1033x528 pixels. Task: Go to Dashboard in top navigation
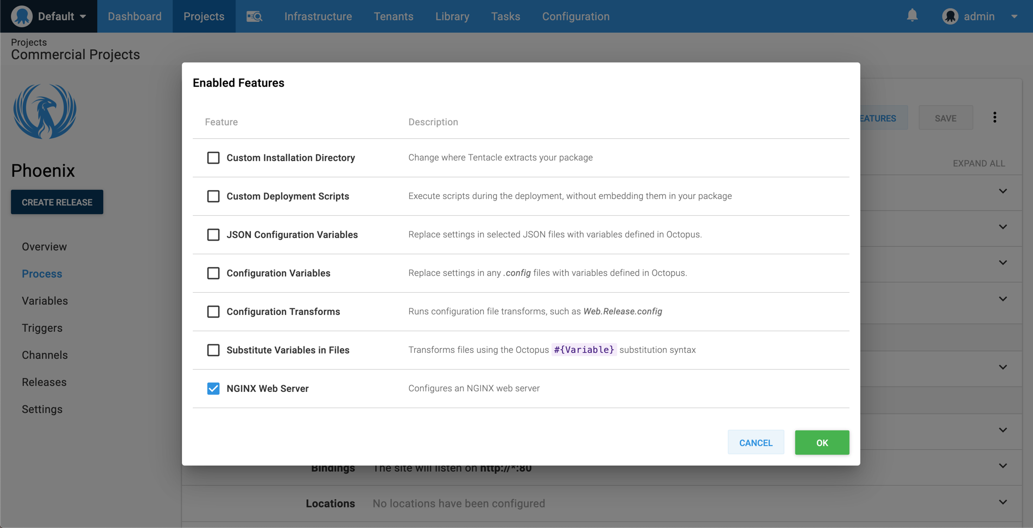pyautogui.click(x=135, y=16)
